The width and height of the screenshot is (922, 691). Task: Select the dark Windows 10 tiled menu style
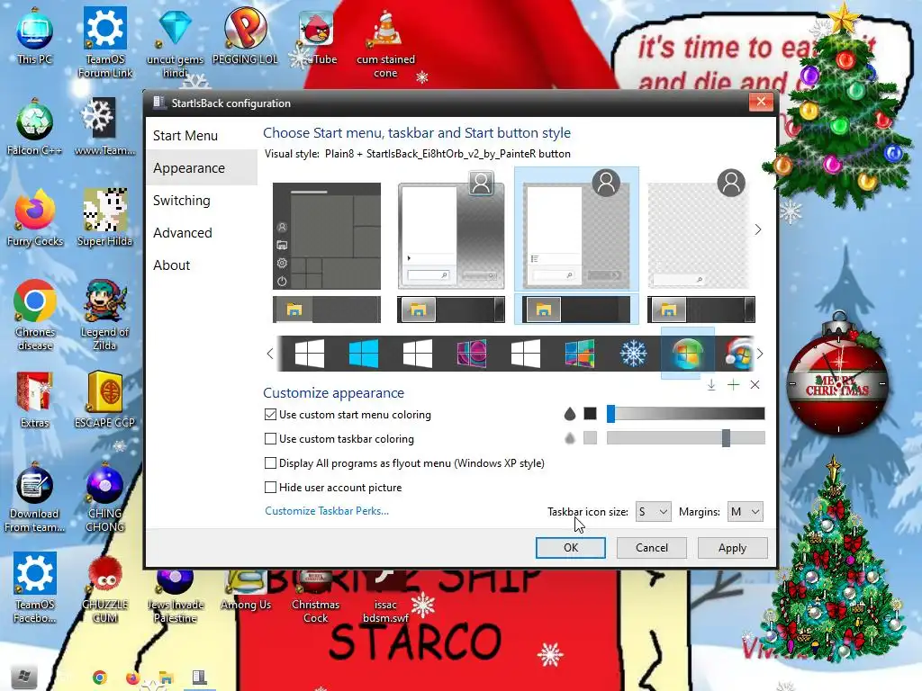tap(327, 236)
